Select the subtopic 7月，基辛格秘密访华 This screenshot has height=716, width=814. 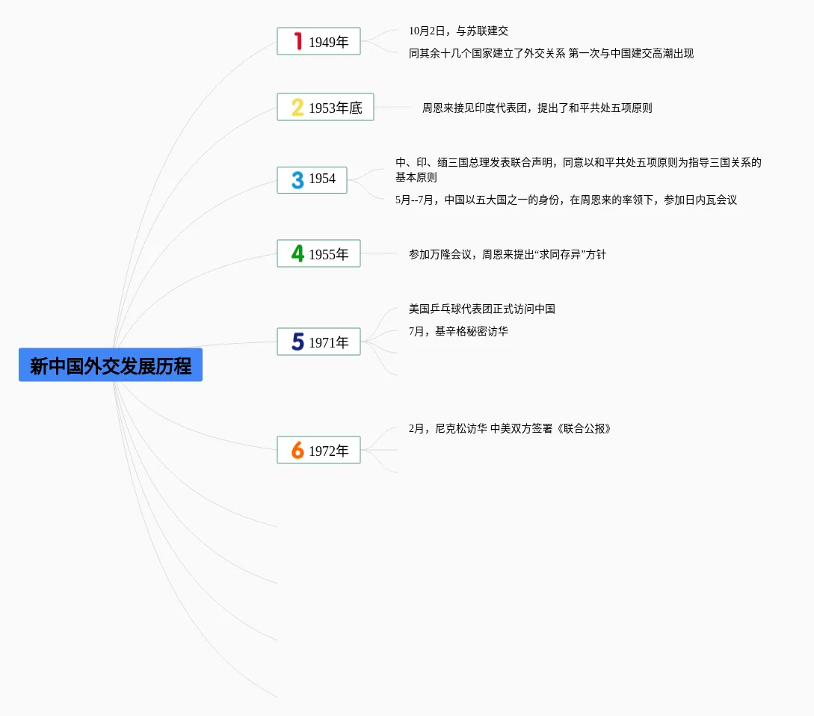click(458, 332)
